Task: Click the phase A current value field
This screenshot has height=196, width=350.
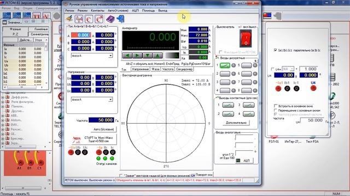Action: click(81, 35)
